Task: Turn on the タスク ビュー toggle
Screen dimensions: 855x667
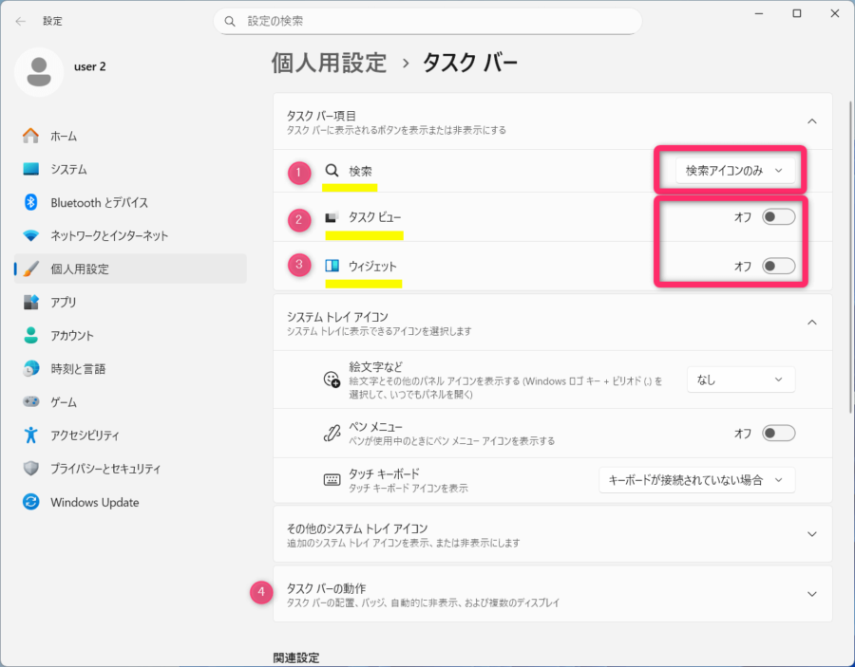Action: (x=778, y=216)
